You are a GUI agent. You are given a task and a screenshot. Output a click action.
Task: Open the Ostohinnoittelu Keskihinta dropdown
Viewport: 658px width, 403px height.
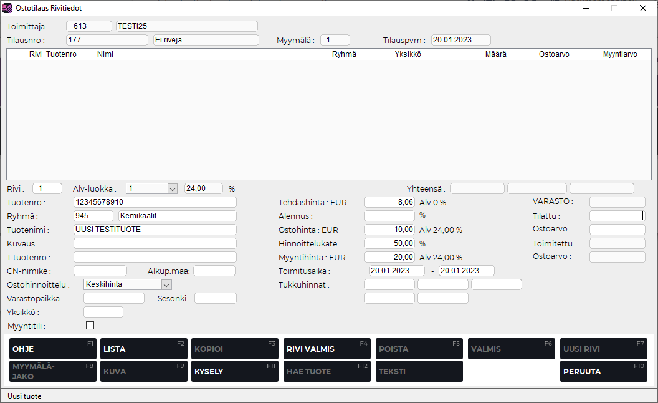[166, 284]
